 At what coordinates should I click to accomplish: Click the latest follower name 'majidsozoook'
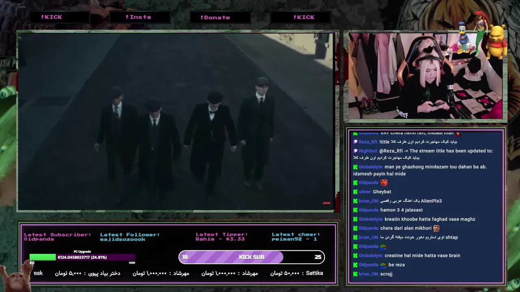123,239
